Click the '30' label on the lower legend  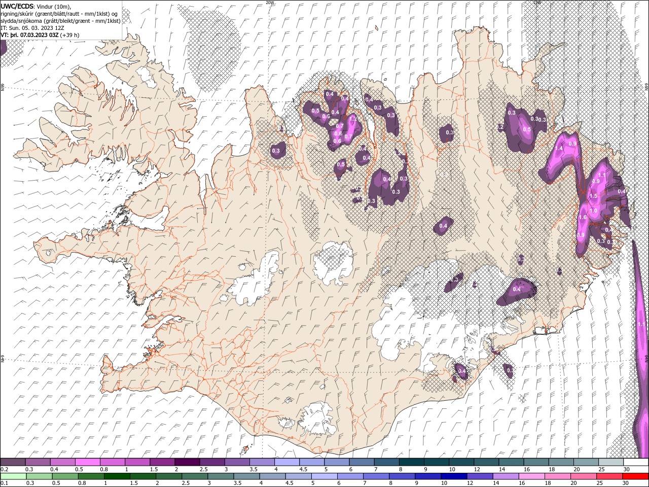[626, 483]
